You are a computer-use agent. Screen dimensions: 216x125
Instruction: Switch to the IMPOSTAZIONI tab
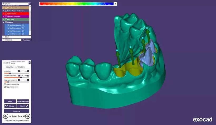point(20,67)
